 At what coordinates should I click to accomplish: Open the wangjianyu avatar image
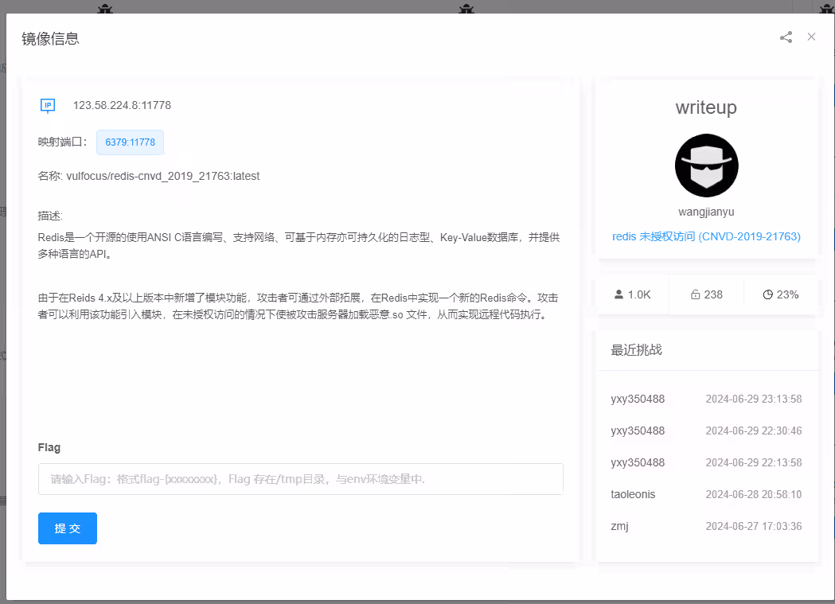coord(706,166)
